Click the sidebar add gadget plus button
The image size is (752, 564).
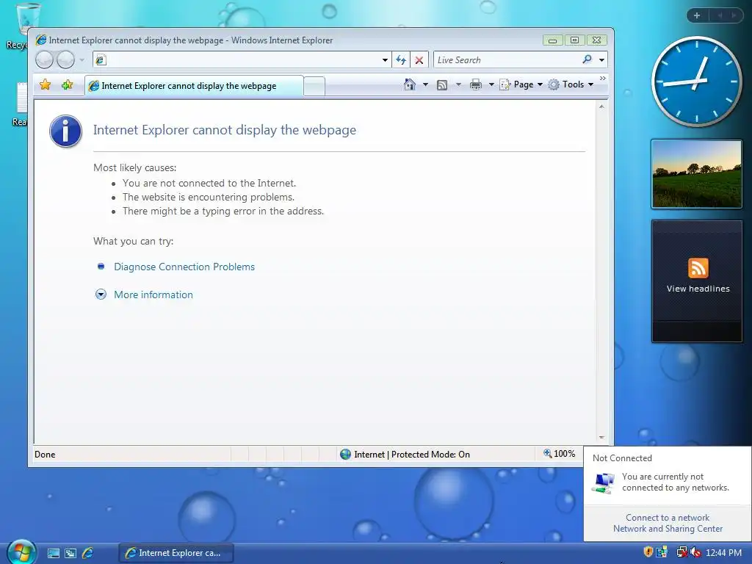tap(697, 15)
